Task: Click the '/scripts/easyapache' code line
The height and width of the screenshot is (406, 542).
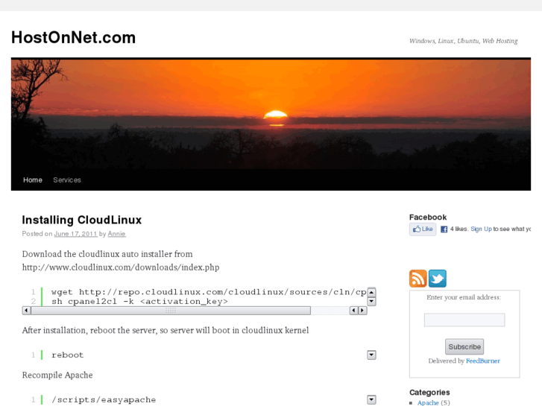Action: point(104,400)
